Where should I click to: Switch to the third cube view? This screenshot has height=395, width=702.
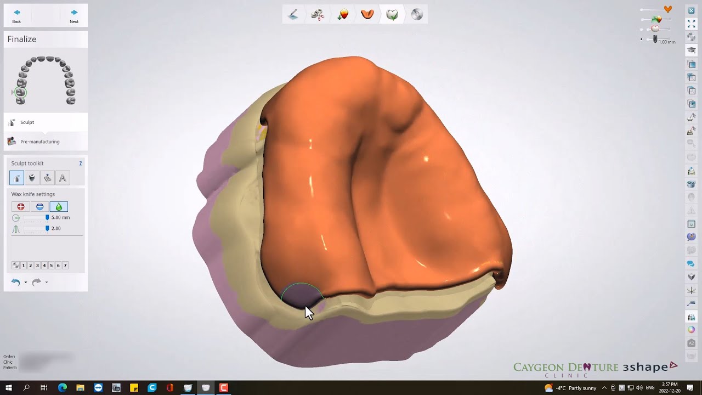[x=692, y=91]
